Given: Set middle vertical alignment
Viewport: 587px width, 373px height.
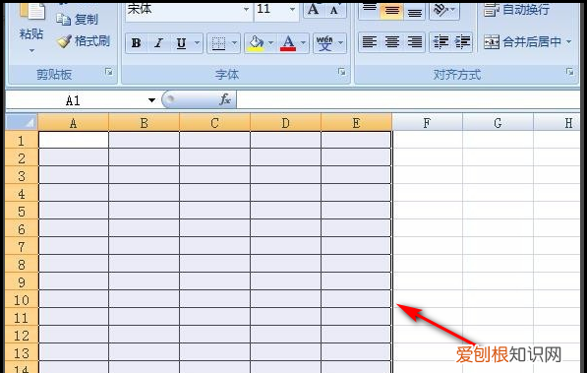Looking at the screenshot, I should 391,10.
